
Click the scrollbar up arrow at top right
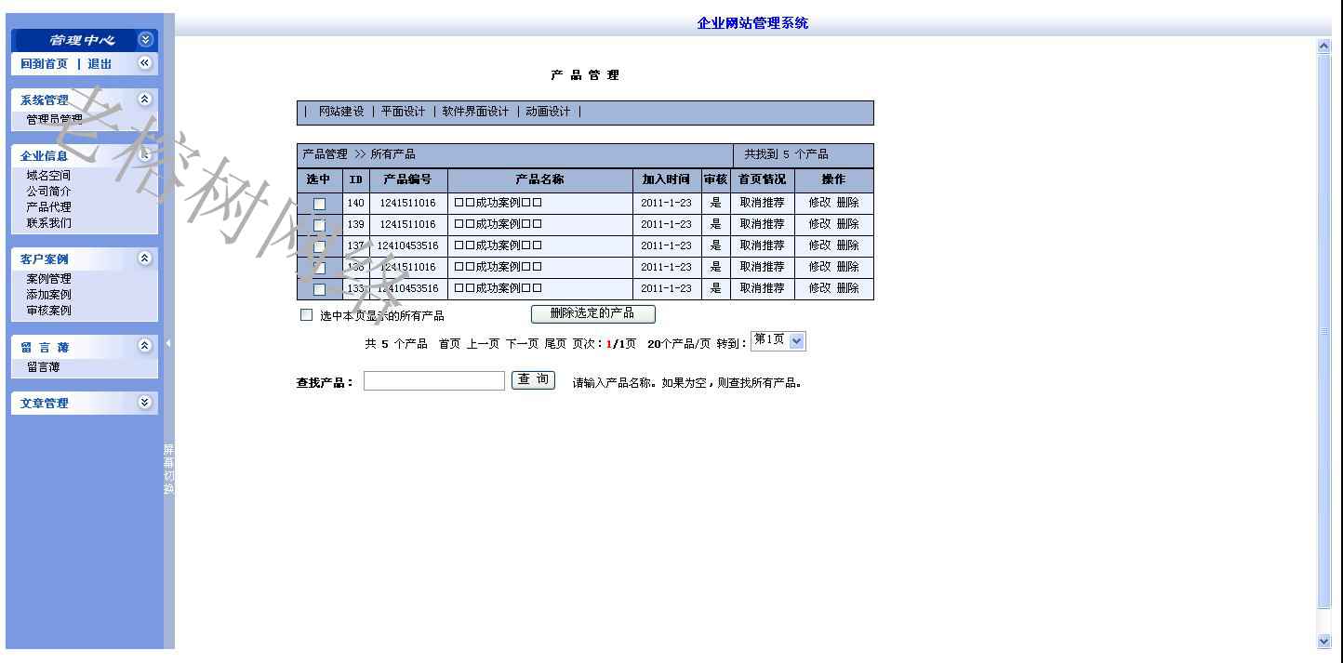click(x=1324, y=46)
